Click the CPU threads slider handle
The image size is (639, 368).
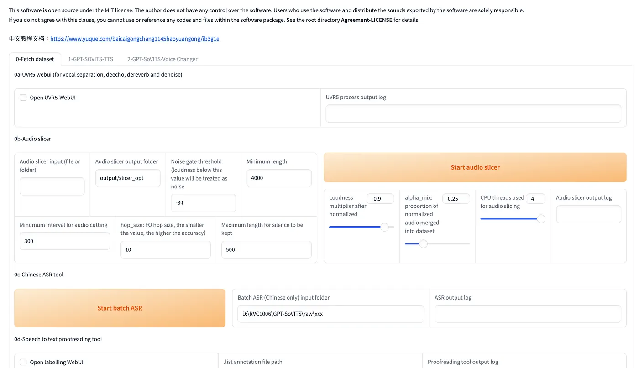[x=541, y=219]
